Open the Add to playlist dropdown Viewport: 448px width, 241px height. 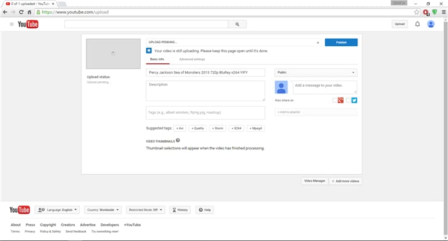coord(316,112)
